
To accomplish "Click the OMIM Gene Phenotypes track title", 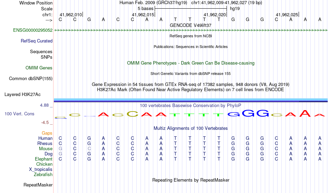I will click(191, 63).
